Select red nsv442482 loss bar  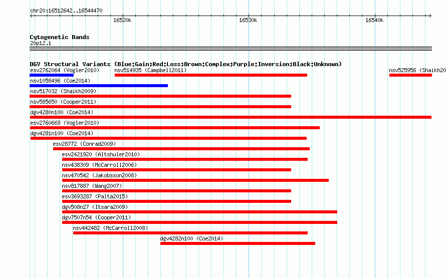190,233
